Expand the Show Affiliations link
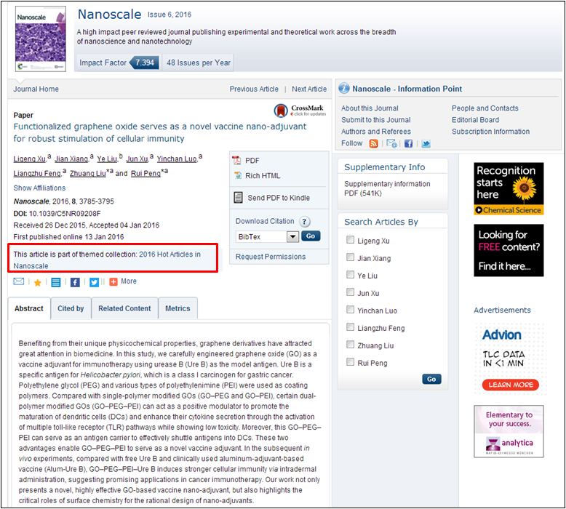Screen dimensions: 566x509 [39, 188]
